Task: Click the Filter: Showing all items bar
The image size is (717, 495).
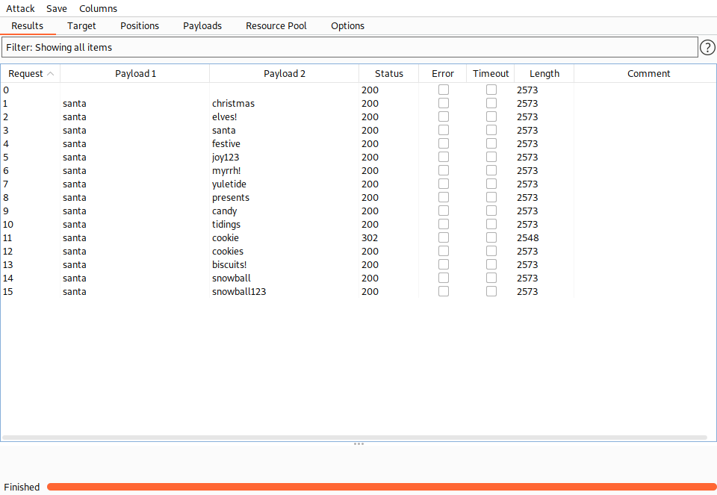Action: click(350, 47)
